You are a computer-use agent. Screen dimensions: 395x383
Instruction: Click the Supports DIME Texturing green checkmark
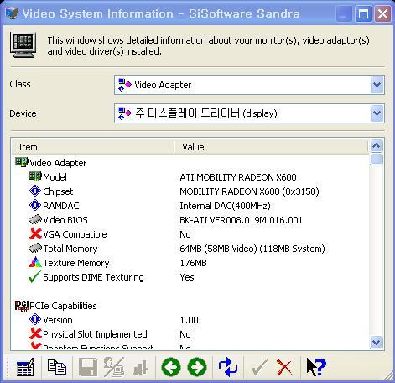[34, 276]
